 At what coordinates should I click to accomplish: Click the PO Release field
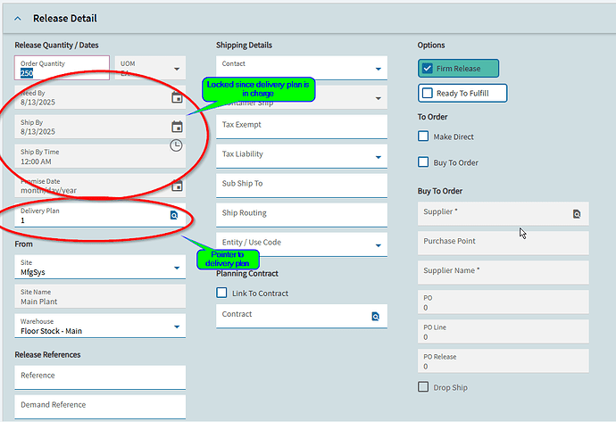click(x=504, y=360)
